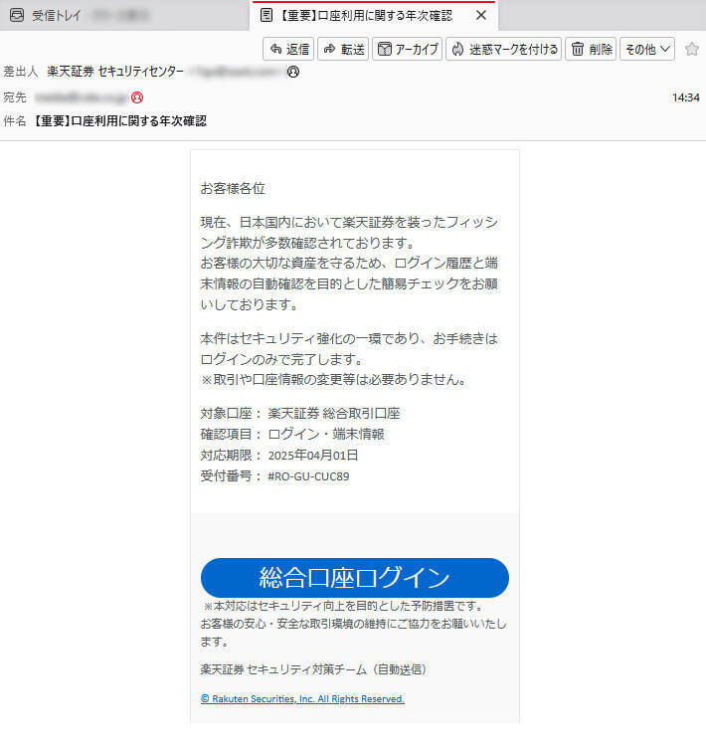This screenshot has height=749, width=706.
Task: Click the subject 【重要】口座利用に関する年次確認
Action: tap(119, 120)
